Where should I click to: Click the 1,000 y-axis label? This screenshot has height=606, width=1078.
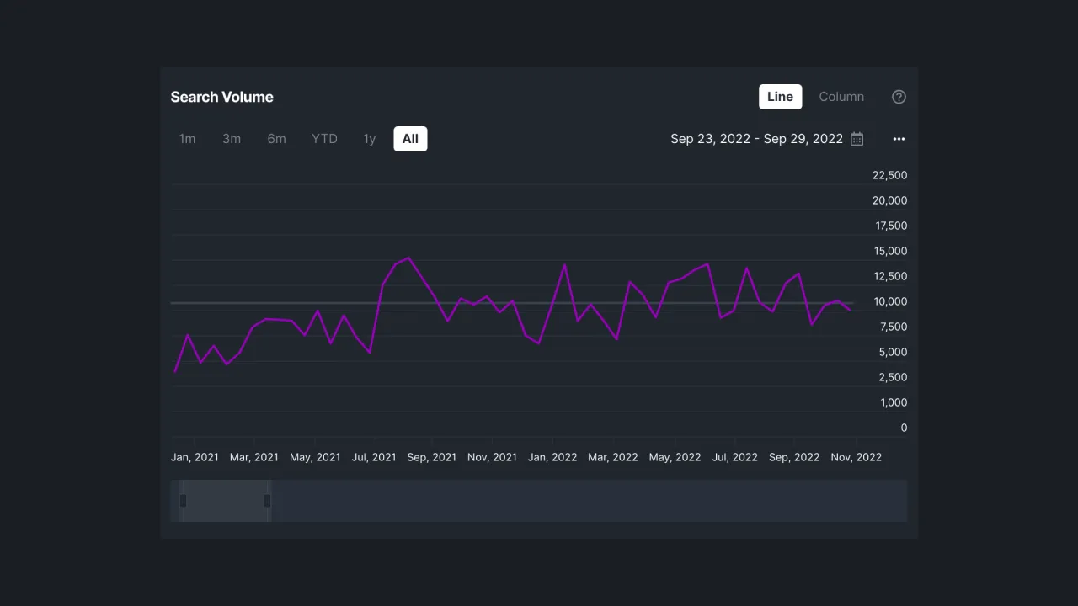(894, 402)
